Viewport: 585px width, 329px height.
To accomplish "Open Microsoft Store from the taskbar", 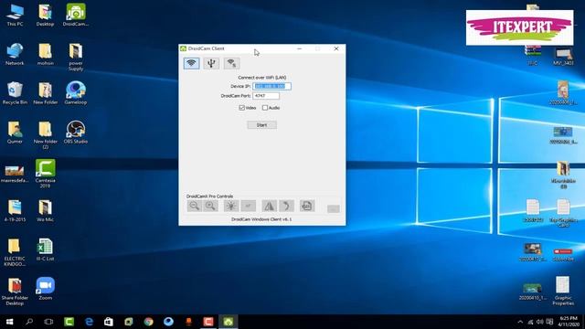I will [x=109, y=322].
